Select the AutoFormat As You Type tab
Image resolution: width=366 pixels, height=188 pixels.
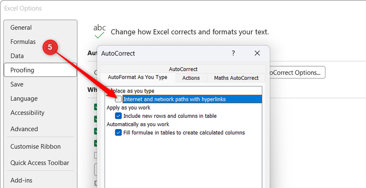[x=138, y=77]
